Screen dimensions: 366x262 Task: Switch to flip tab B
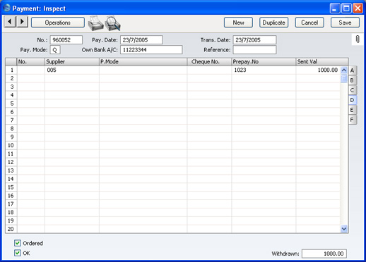(x=353, y=80)
